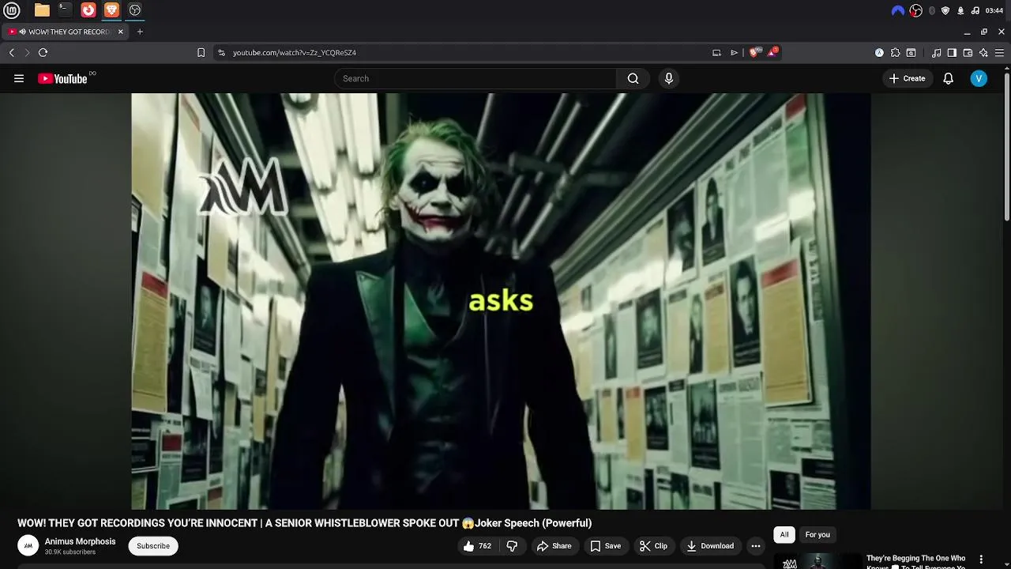1011x569 pixels.
Task: Open the shield security tray icon
Action: pos(945,10)
